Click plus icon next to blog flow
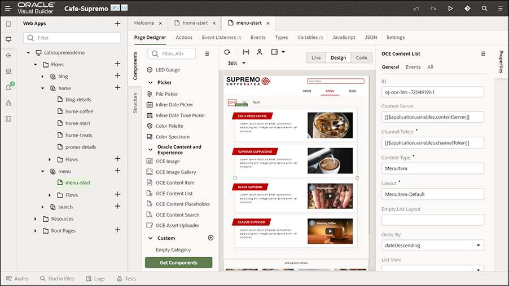Image resolution: width=509 pixels, height=286 pixels. tap(117, 76)
